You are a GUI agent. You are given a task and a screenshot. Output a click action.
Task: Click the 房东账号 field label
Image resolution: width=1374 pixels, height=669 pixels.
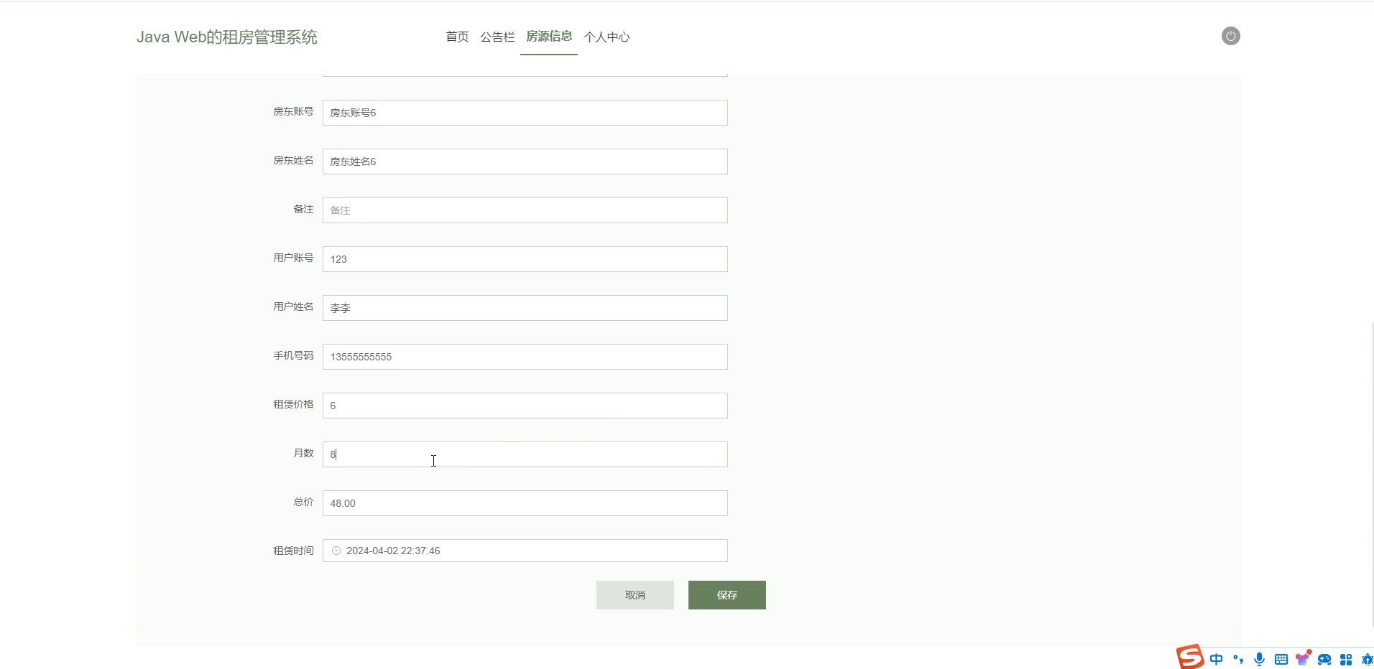pos(293,111)
